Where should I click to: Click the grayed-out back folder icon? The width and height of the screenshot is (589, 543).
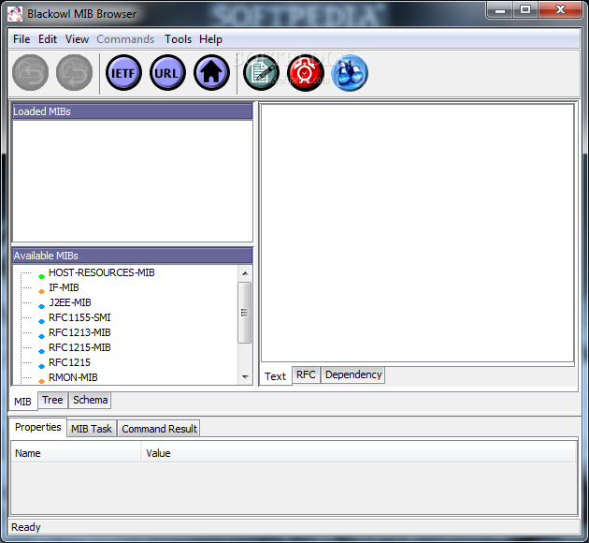30,73
